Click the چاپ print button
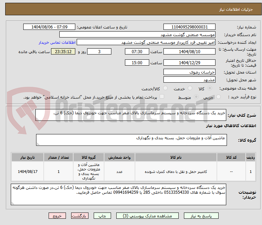 coord(102,216)
